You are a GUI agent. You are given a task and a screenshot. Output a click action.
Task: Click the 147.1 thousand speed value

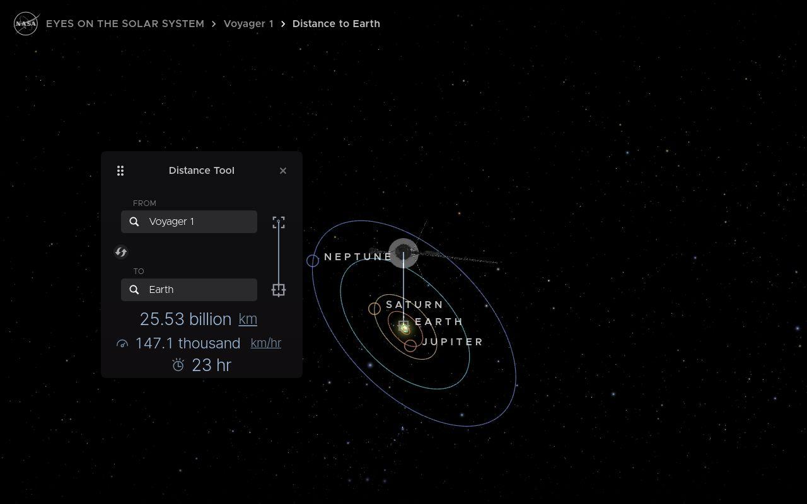(x=188, y=343)
